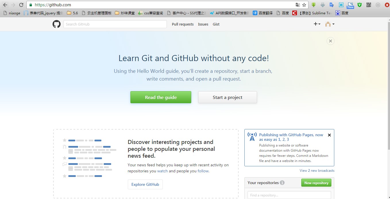The image size is (390, 199).
Task: Follow the follow link in news feed text
Action: [203, 171]
